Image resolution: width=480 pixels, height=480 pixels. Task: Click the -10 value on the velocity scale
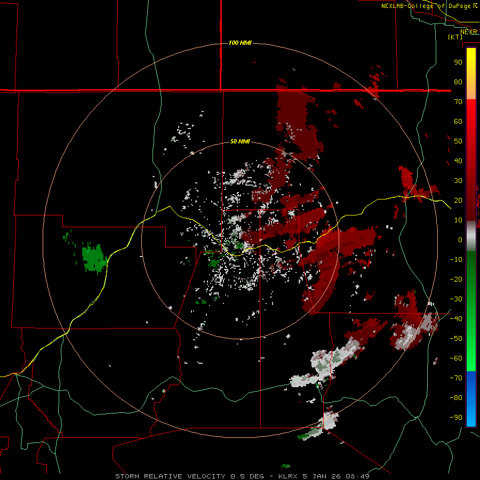tap(456, 260)
